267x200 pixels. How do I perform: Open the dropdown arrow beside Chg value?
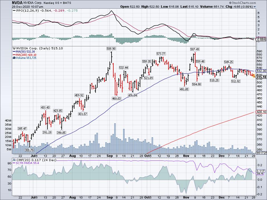255,7
